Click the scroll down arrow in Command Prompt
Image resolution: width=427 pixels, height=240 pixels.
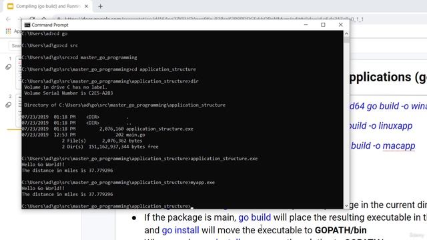click(346, 206)
